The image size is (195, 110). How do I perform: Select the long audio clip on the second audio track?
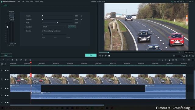click(113, 95)
